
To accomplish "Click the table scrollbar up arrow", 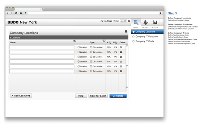I will point(127,89).
